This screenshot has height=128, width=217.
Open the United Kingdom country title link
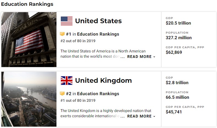103,81
